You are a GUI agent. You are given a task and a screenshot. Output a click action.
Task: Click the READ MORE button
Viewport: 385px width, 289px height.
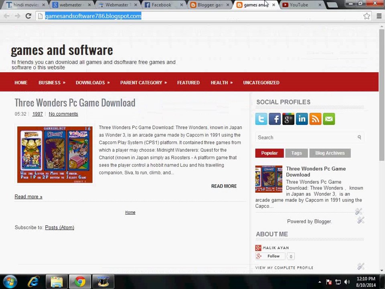click(224, 186)
